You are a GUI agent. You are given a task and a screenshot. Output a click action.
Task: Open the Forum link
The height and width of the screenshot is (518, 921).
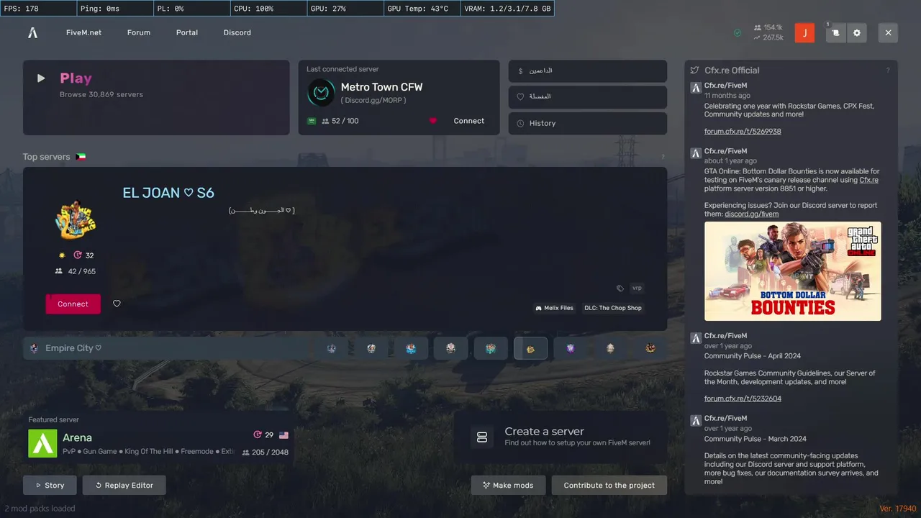(139, 32)
